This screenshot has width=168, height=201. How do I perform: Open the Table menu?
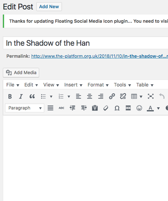[x=145, y=85]
